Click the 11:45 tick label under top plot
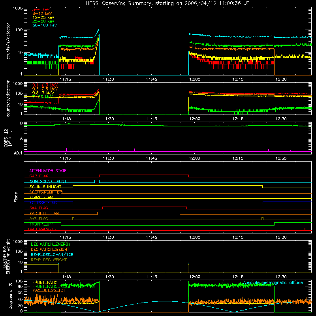The width and height of the screenshot is (316, 316). pos(152,79)
